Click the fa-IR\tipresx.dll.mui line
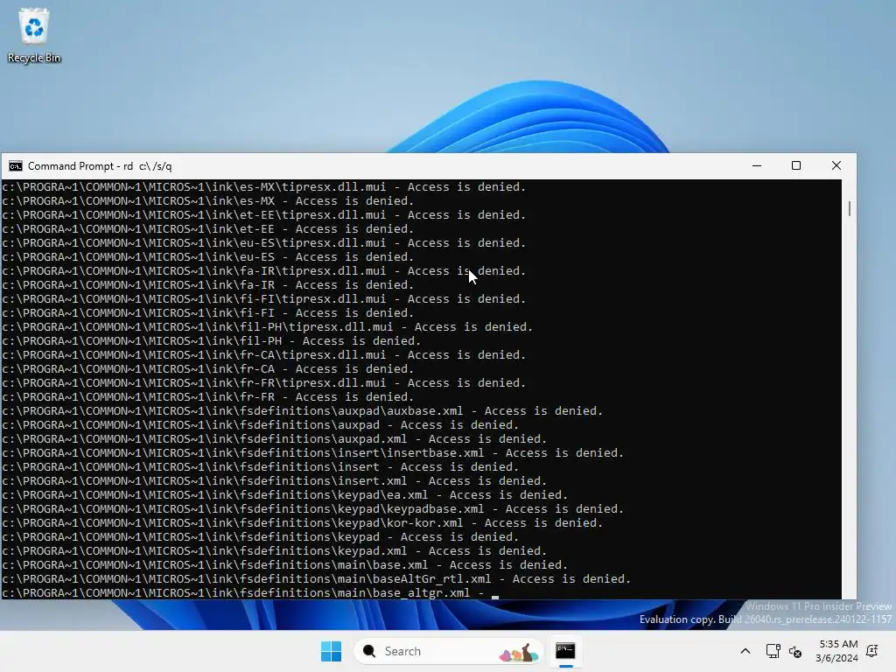 [x=263, y=271]
